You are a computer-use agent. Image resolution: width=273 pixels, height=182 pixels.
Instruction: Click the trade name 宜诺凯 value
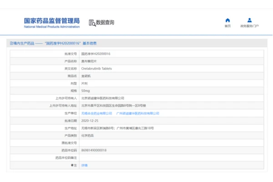86,76
